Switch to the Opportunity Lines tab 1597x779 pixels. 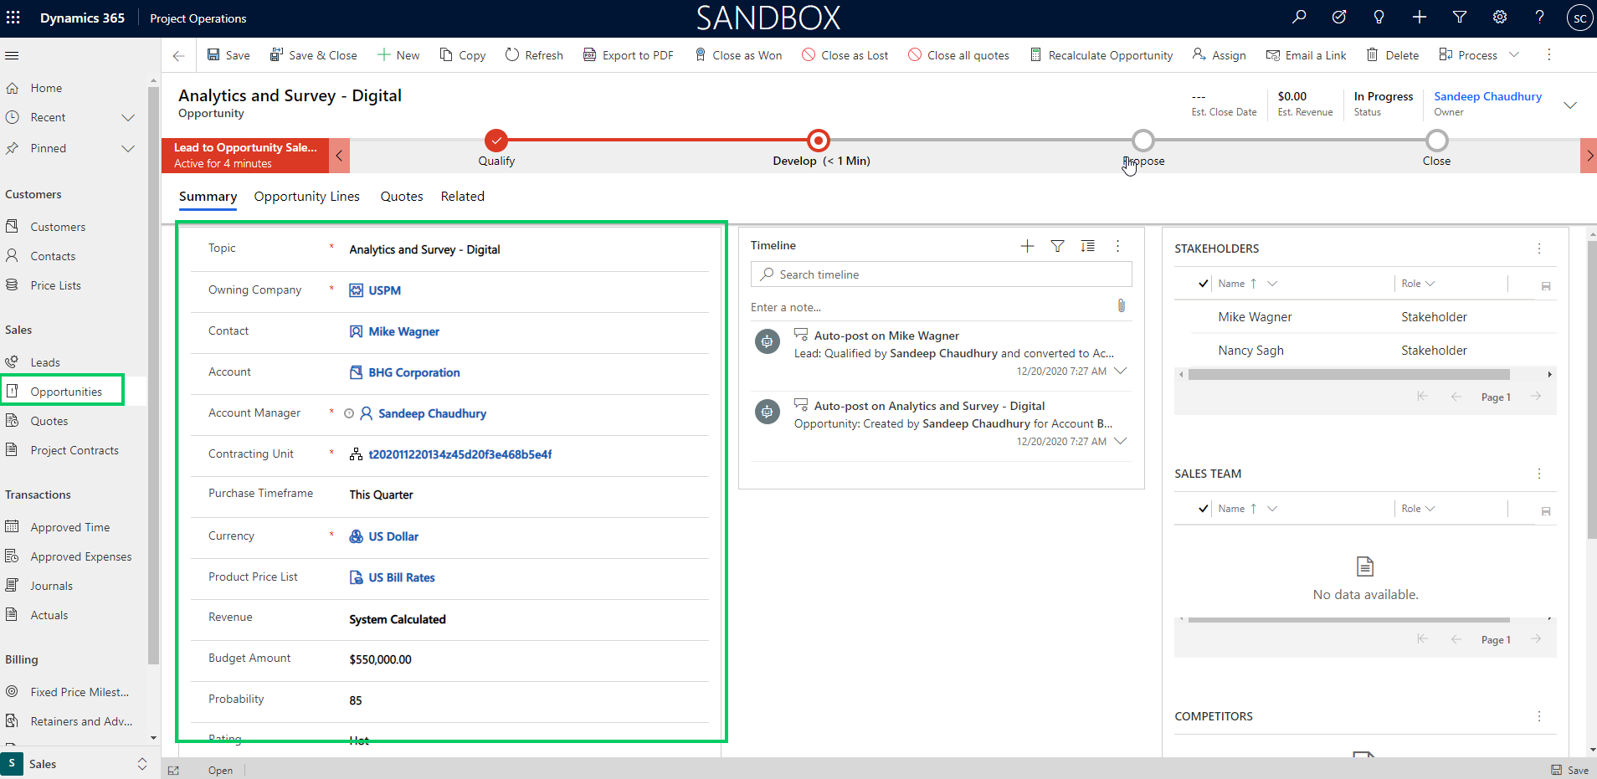pyautogui.click(x=306, y=197)
